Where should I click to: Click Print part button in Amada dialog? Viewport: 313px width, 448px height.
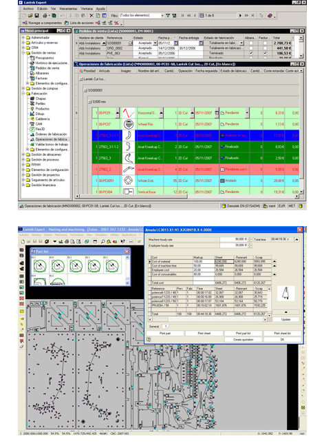(165, 333)
